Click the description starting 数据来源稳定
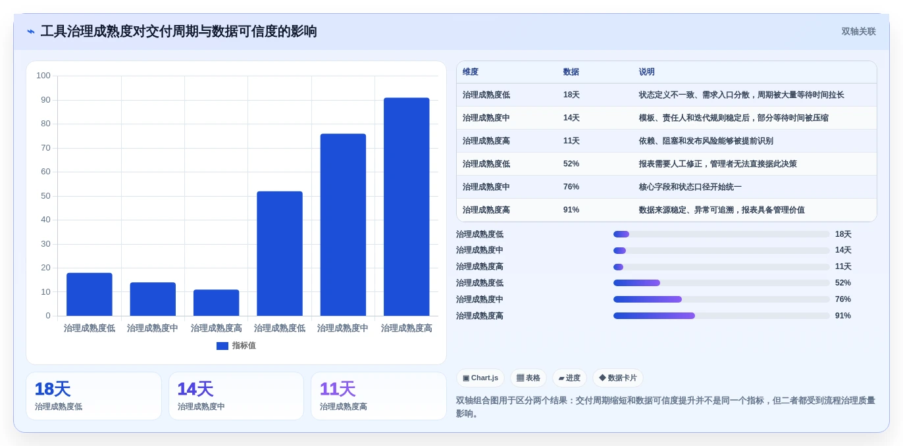 722,210
